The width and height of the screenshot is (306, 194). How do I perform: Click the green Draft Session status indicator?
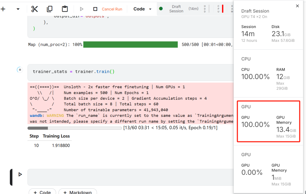click(x=161, y=9)
